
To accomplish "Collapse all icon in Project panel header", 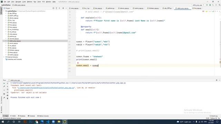I will (x=59, y=8).
